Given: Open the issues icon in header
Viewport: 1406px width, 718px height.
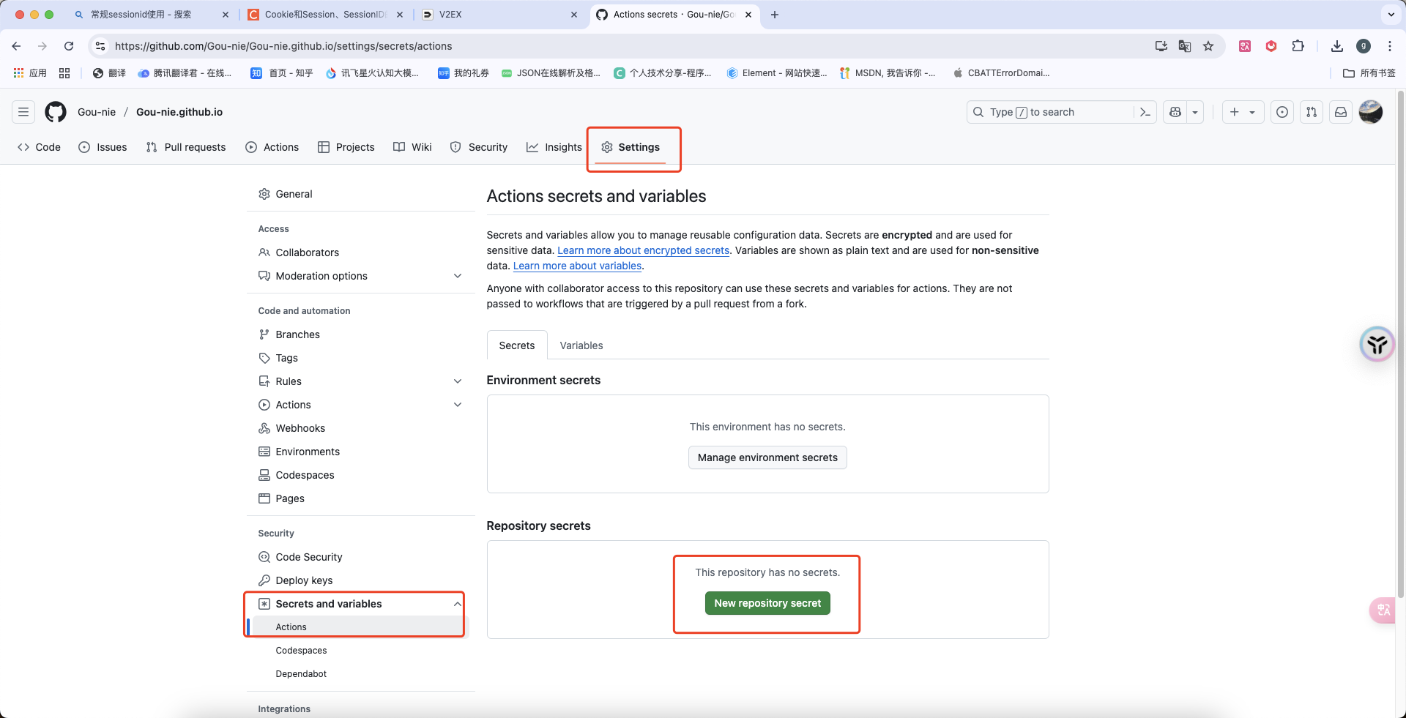Looking at the screenshot, I should click(x=1282, y=112).
